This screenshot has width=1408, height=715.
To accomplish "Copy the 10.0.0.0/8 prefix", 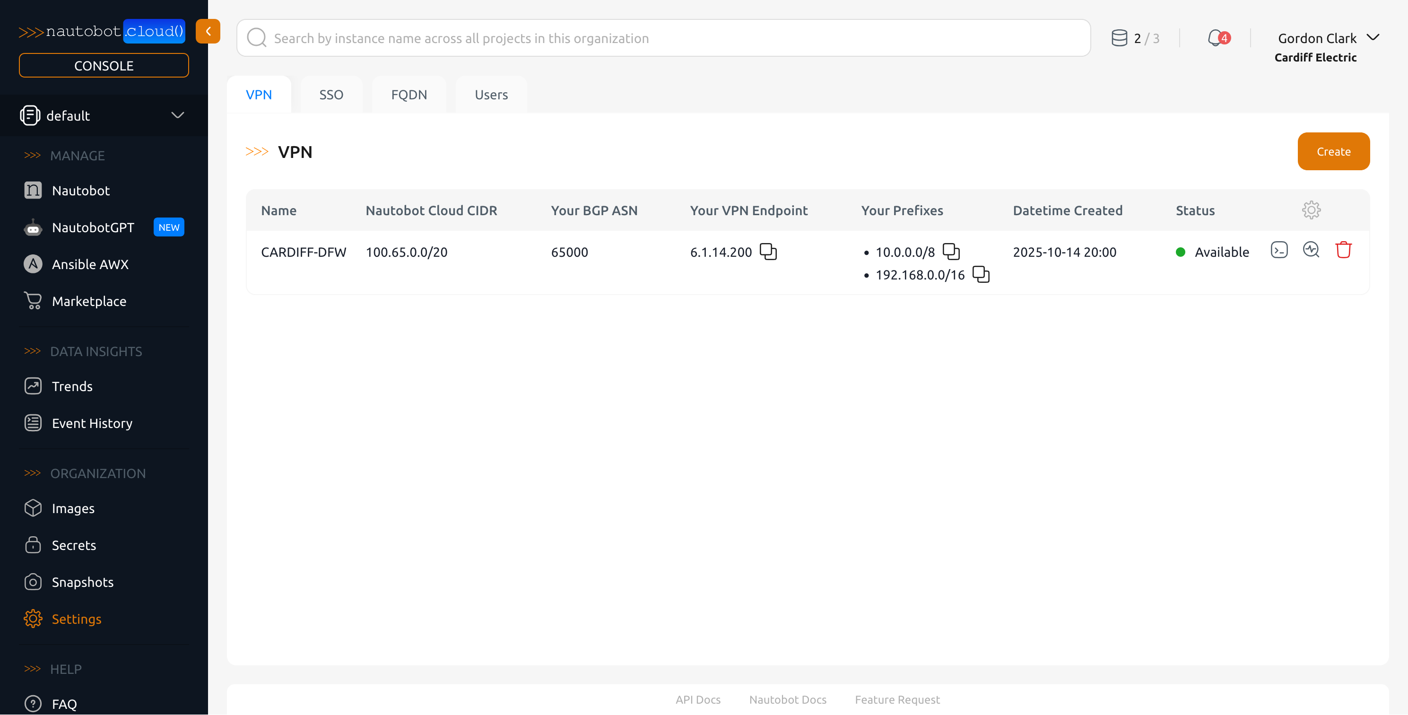I will coord(951,252).
